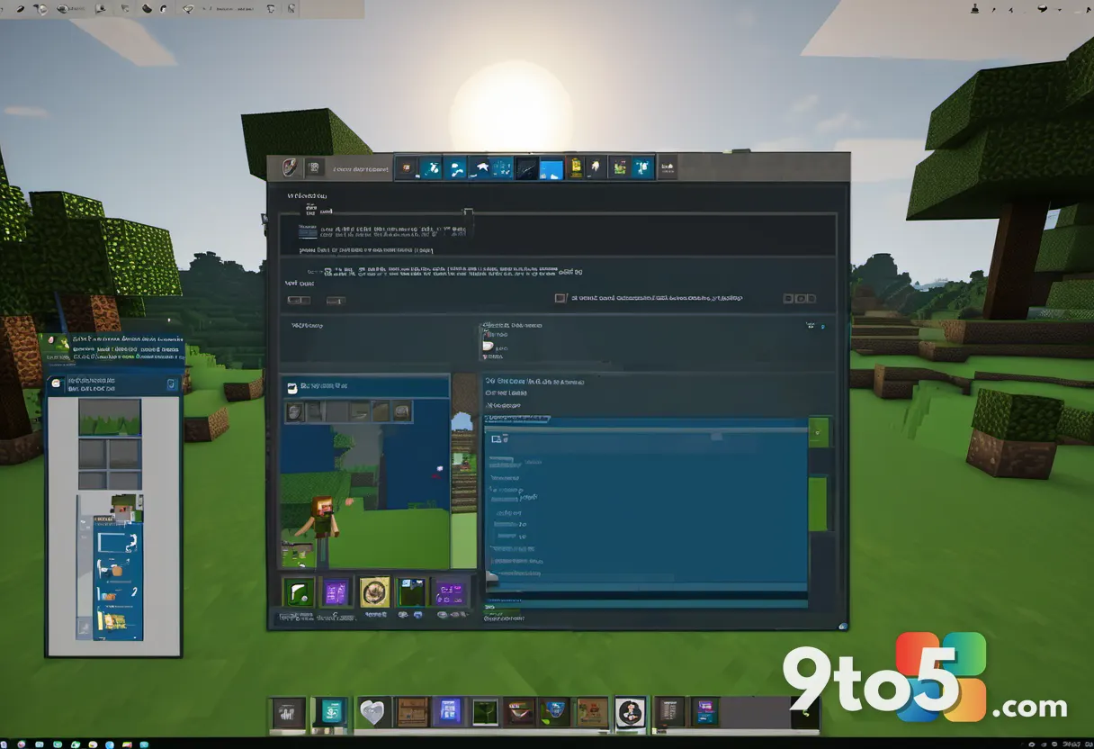Select the dark grey notepad slot in the hotbar
Screen dimensions: 1094x749
(x=671, y=712)
